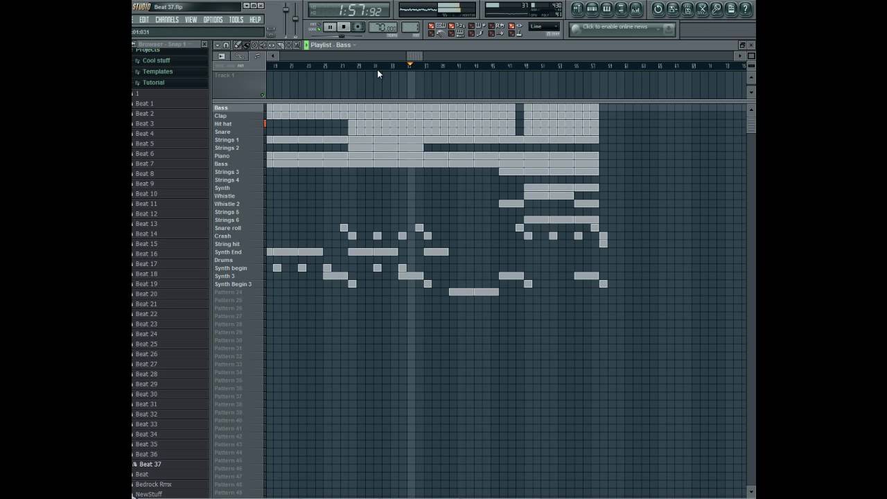887x499 pixels.
Task: Open the playlist options arrow menu
Action: point(218,45)
